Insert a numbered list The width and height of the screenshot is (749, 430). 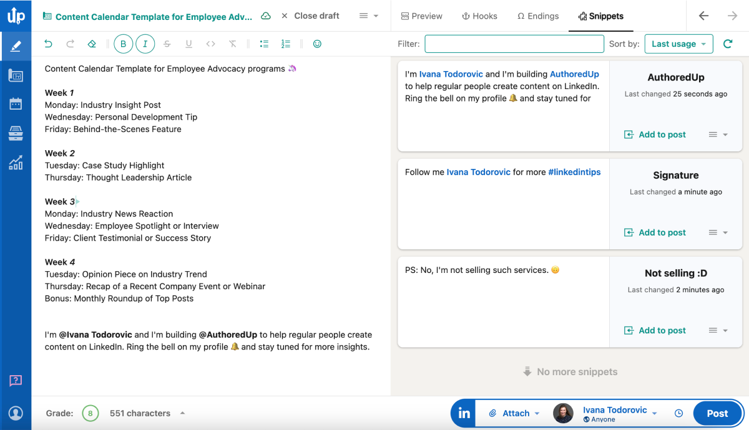(286, 44)
